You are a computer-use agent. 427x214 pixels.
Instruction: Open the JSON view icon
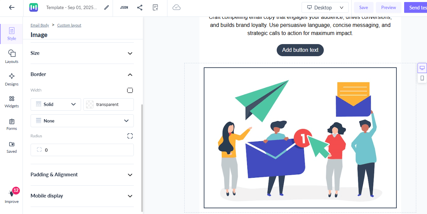coord(124,7)
